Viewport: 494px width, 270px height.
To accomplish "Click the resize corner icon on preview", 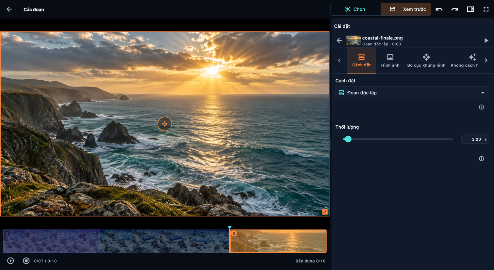I will [x=325, y=212].
